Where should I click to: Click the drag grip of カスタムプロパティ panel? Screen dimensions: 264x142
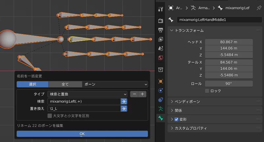click(258, 128)
